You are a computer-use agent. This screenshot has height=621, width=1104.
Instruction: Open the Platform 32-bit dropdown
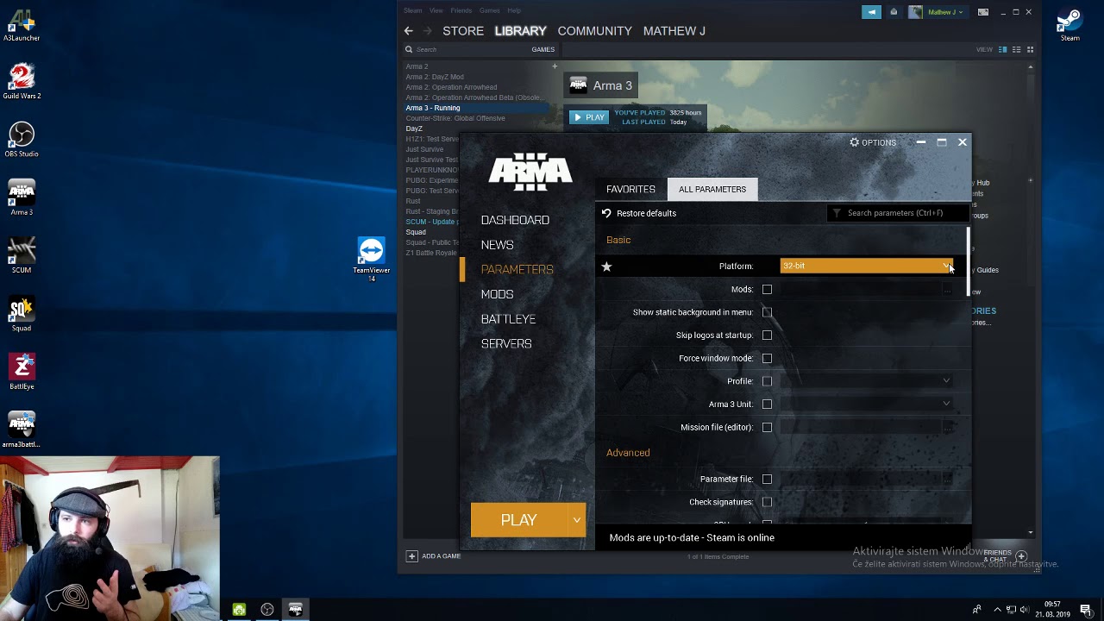pos(867,267)
